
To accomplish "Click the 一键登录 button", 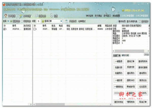I will point(119,61).
